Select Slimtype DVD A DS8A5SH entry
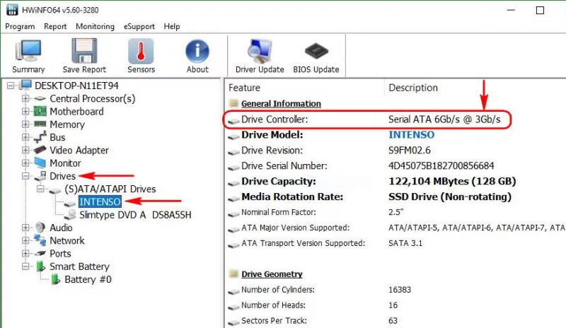This screenshot has width=566, height=328. pos(135,215)
